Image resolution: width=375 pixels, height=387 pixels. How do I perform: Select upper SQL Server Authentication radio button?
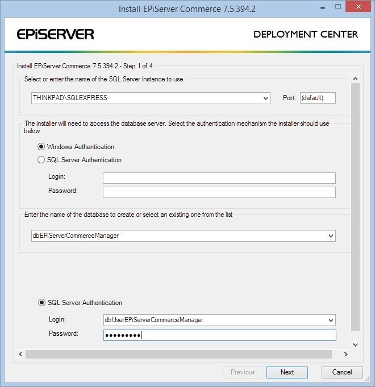41,160
